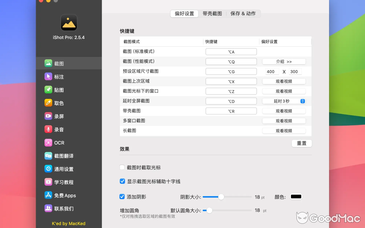This screenshot has width=365, height=228.
Task: Click 介绍 >> next to performance mode
Action: point(284,61)
